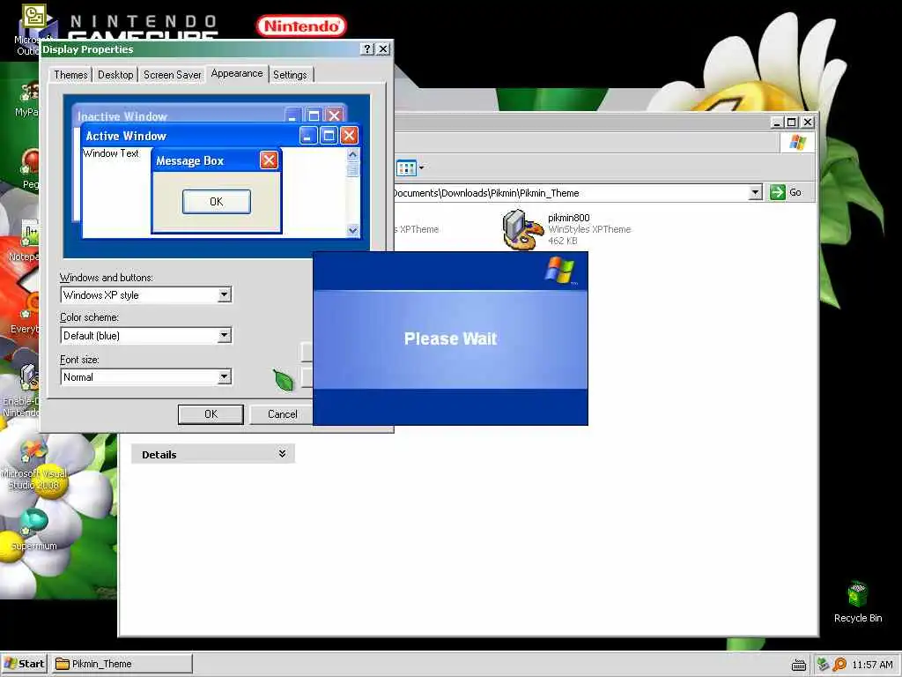Open the Windows and buttons style dropdown
Image resolution: width=902 pixels, height=677 pixels.
(225, 294)
